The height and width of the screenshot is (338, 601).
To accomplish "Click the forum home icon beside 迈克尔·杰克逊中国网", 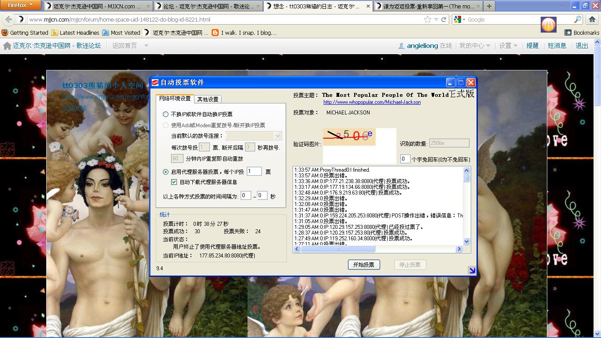I will (7, 46).
